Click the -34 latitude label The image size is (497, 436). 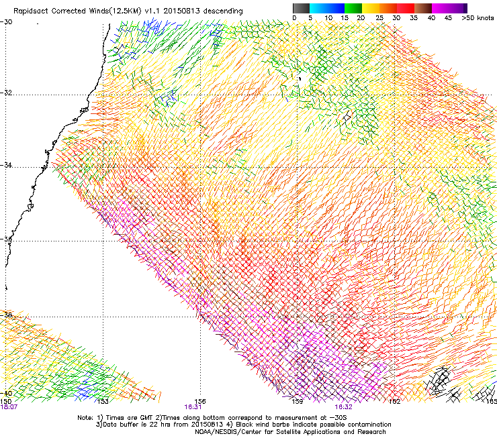tap(6, 165)
